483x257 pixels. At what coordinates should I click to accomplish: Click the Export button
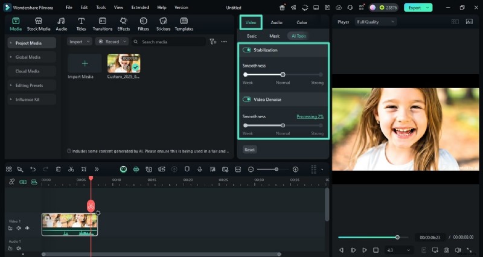pos(415,8)
